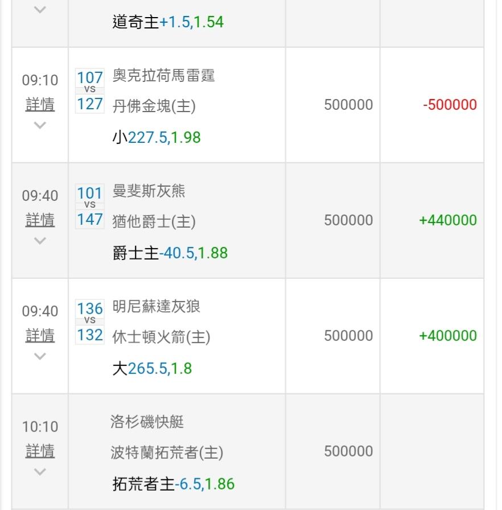Select the 小227.5,1.98 bet line
This screenshot has height=510, width=502.
tap(157, 137)
